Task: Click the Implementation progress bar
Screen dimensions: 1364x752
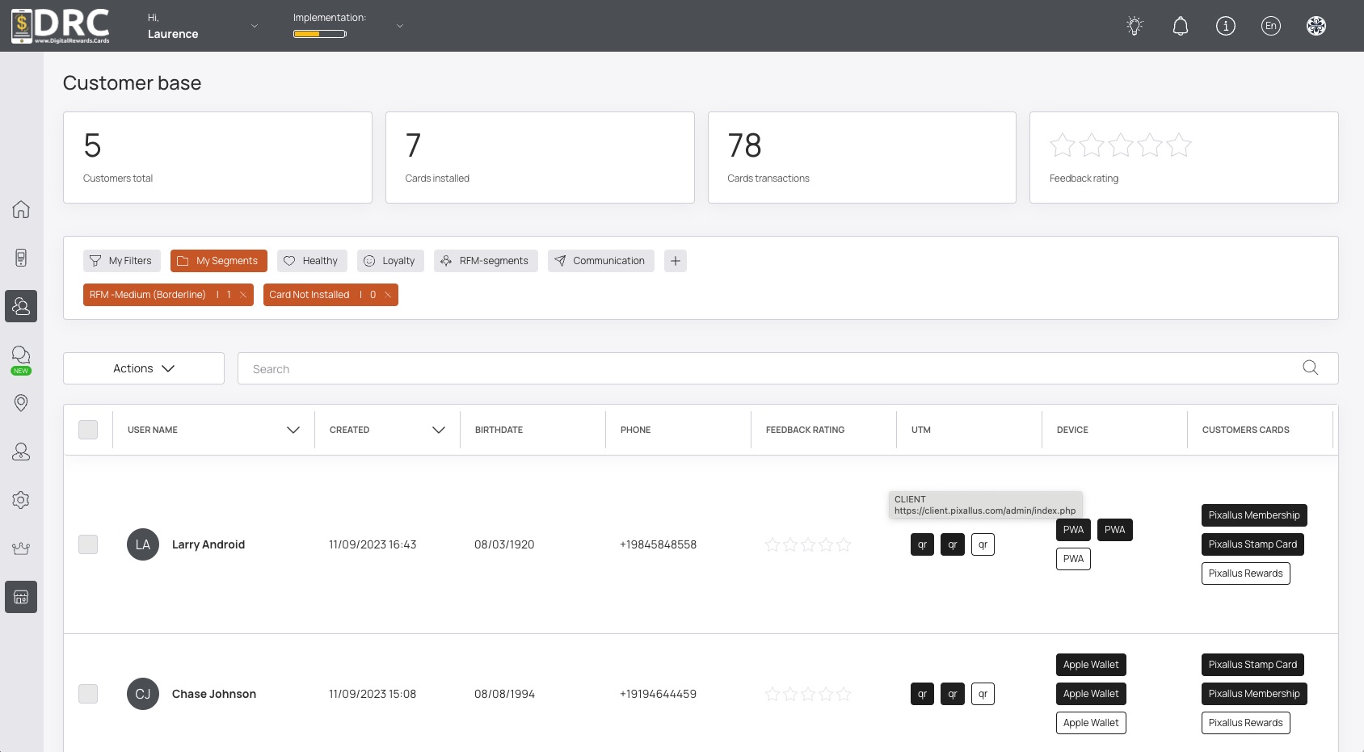Action: coord(320,34)
